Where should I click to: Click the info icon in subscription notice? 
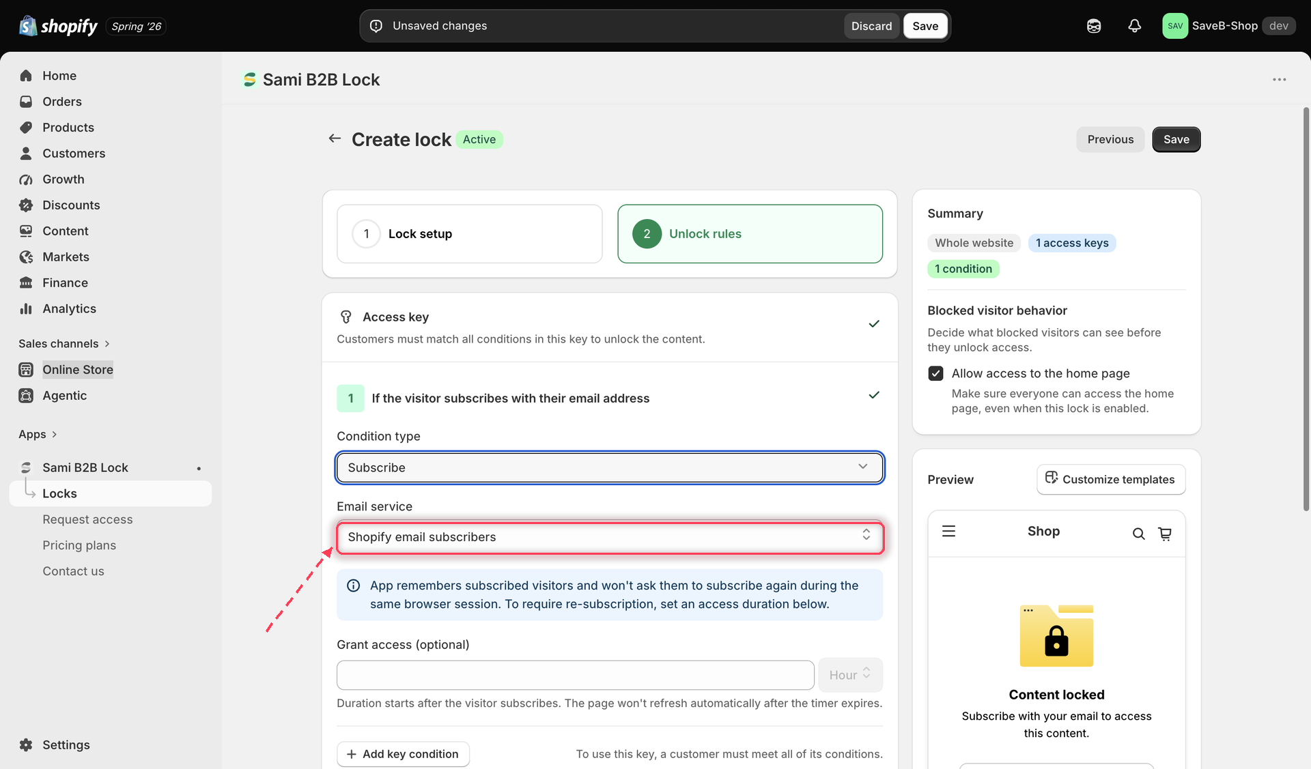click(x=354, y=585)
